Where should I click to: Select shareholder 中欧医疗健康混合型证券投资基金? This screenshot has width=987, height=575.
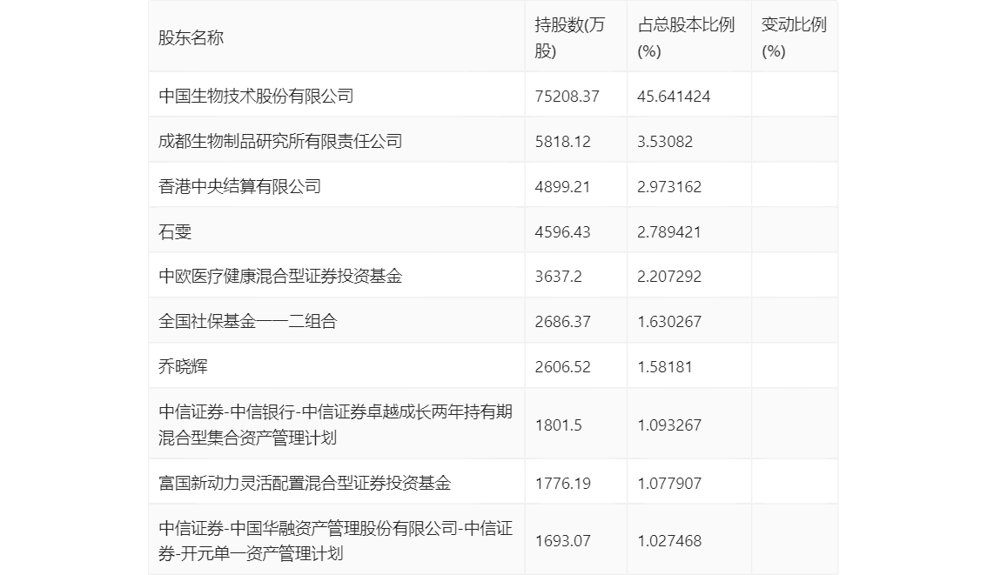[x=280, y=276]
